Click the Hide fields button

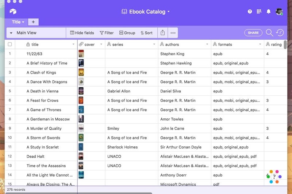82,33
